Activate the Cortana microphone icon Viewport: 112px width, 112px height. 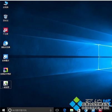pos(51,110)
